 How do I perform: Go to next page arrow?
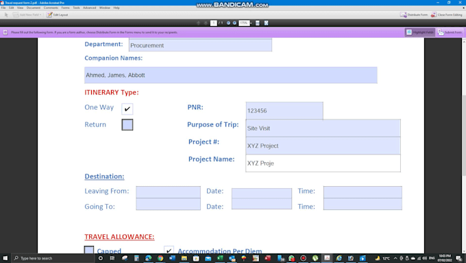tap(206, 23)
